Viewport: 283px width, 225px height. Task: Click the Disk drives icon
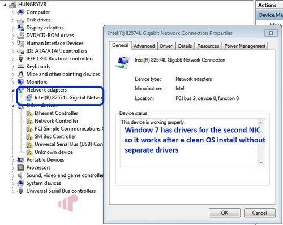[21, 20]
